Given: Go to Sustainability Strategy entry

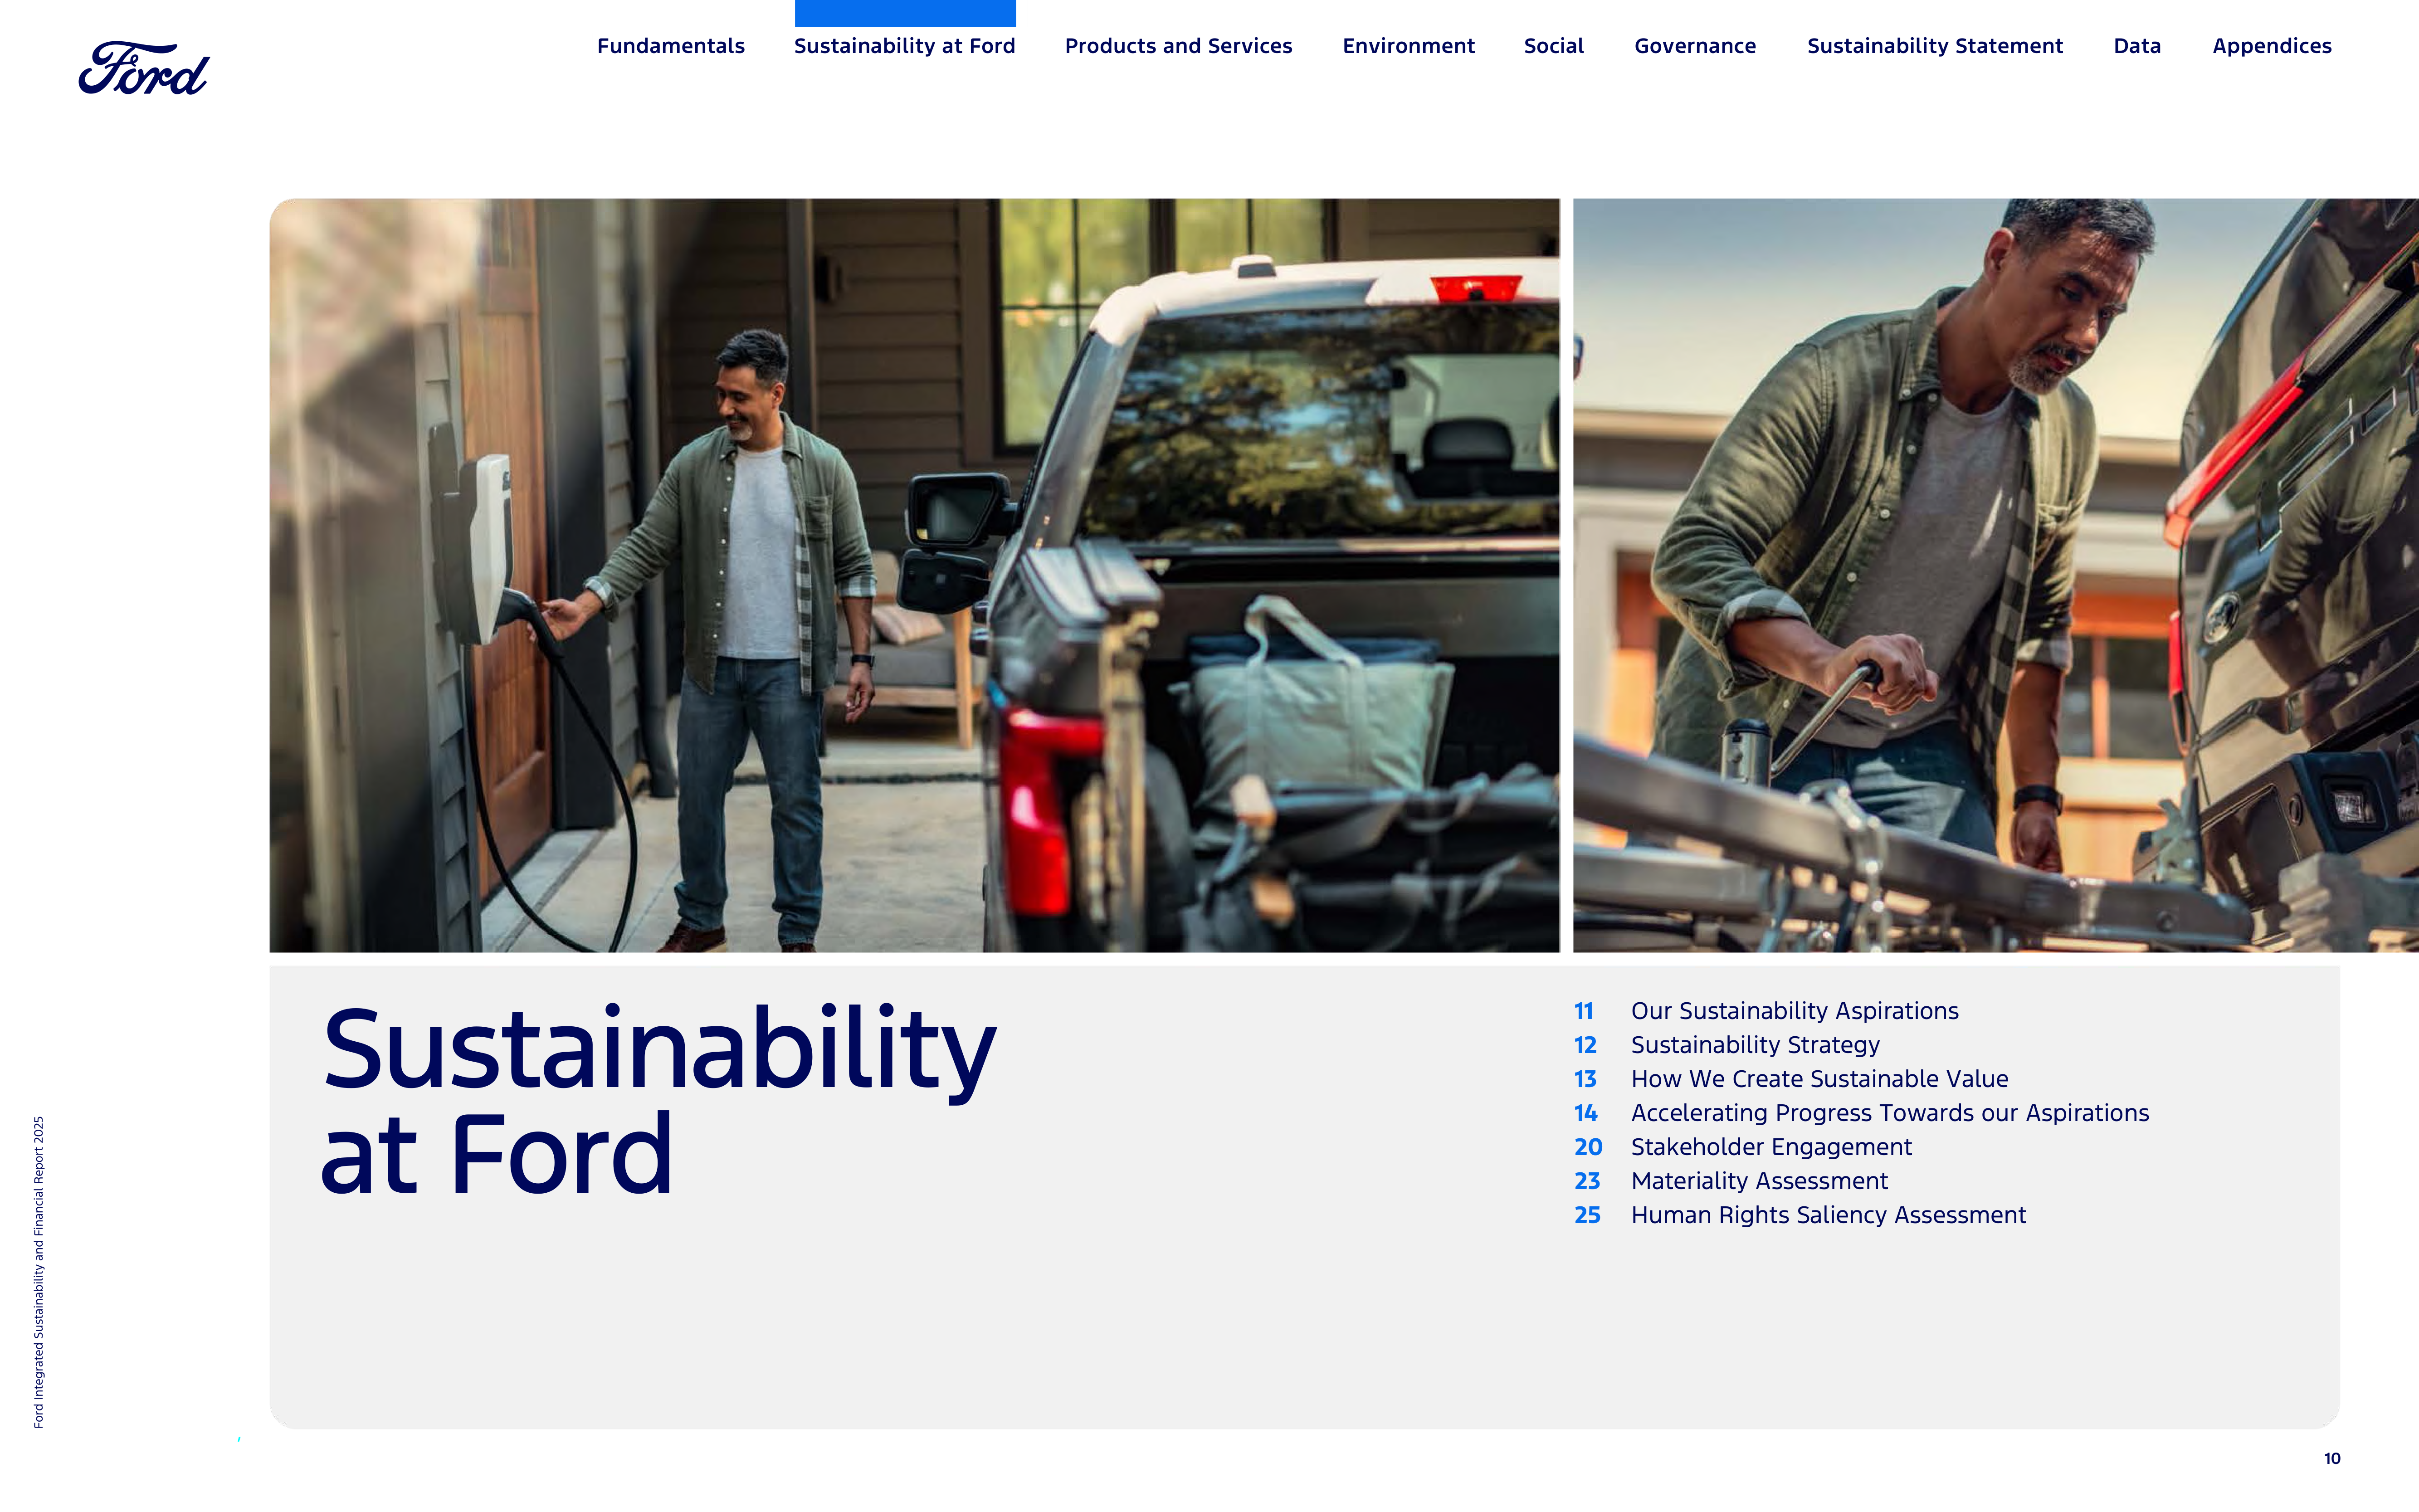Looking at the screenshot, I should coord(1755,1045).
